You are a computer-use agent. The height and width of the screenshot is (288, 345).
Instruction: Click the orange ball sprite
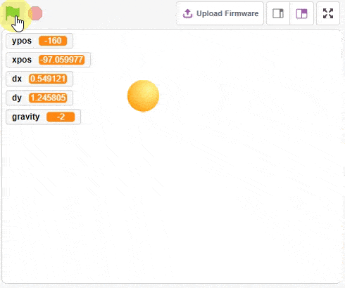(143, 96)
